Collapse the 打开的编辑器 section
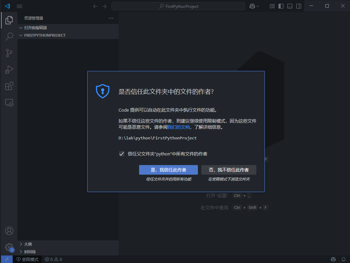The height and width of the screenshot is (263, 350). point(21,27)
